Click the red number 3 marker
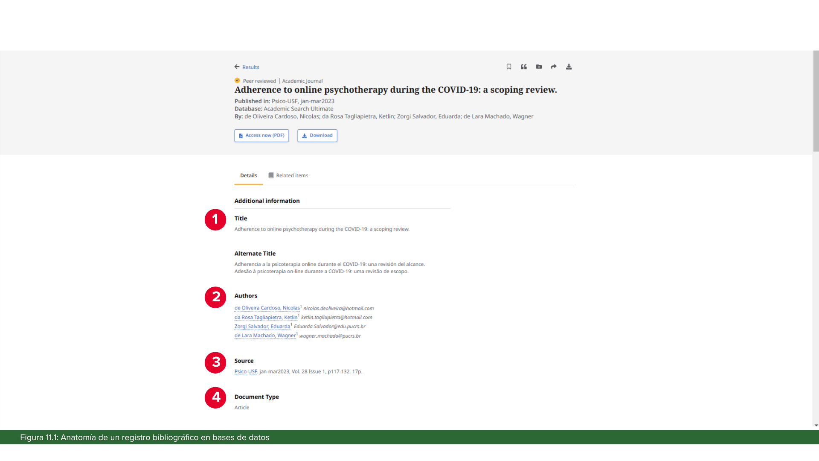819x461 pixels. 215,362
